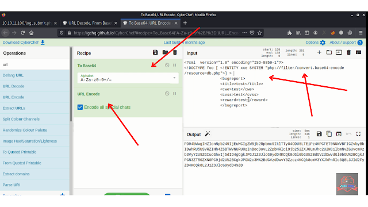The image size is (368, 207).
Task: Click the Last build months ago notice
Action: tap(184, 43)
